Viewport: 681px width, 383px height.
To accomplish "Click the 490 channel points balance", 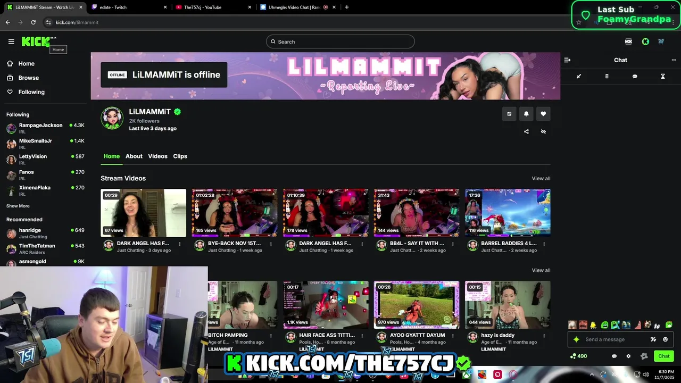I will (578, 356).
